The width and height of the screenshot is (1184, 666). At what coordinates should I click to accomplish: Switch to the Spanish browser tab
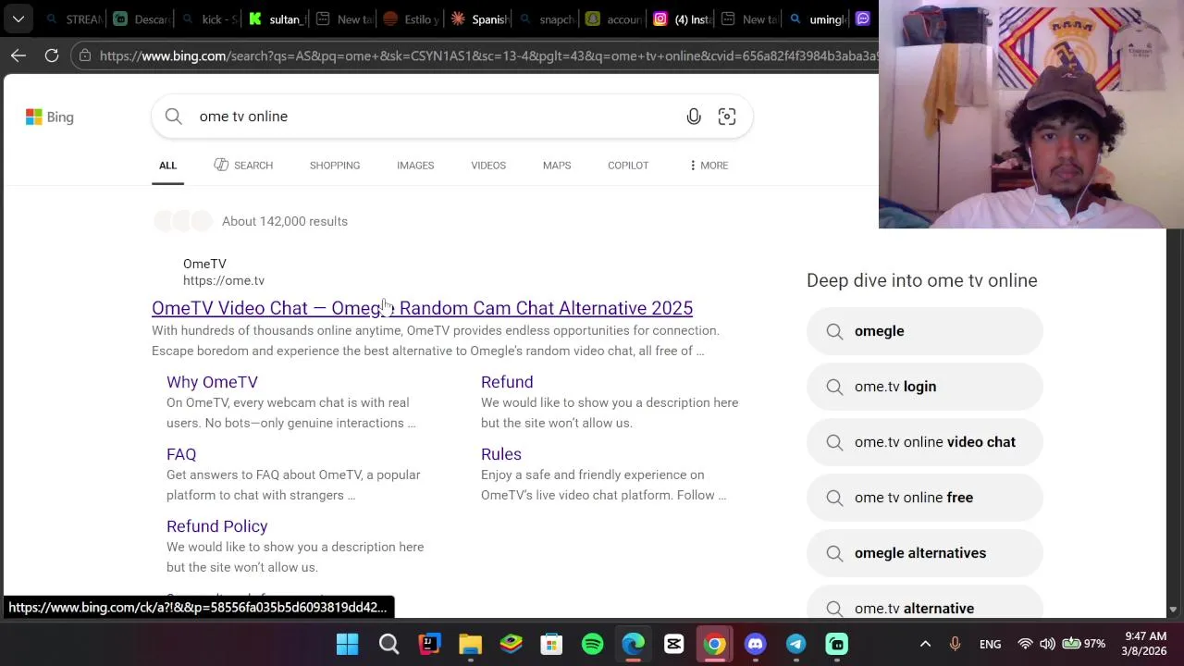[x=480, y=18]
